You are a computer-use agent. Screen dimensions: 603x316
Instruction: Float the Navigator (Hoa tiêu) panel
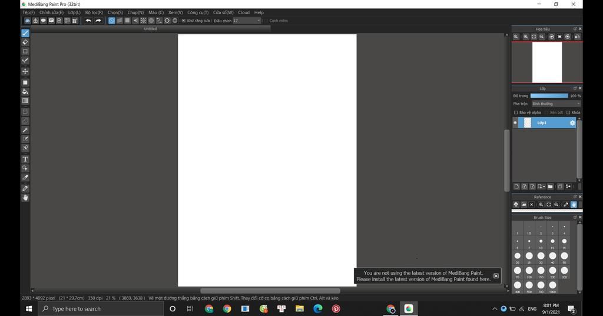tap(575, 29)
